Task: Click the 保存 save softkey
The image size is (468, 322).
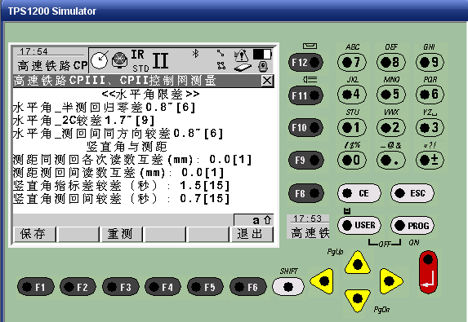Action: click(x=34, y=234)
